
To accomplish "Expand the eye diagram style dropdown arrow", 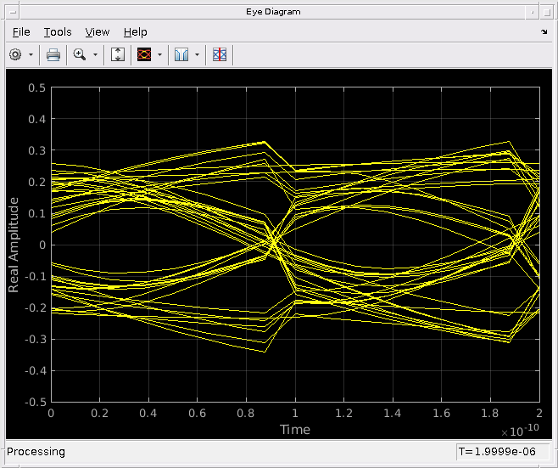I will (159, 54).
